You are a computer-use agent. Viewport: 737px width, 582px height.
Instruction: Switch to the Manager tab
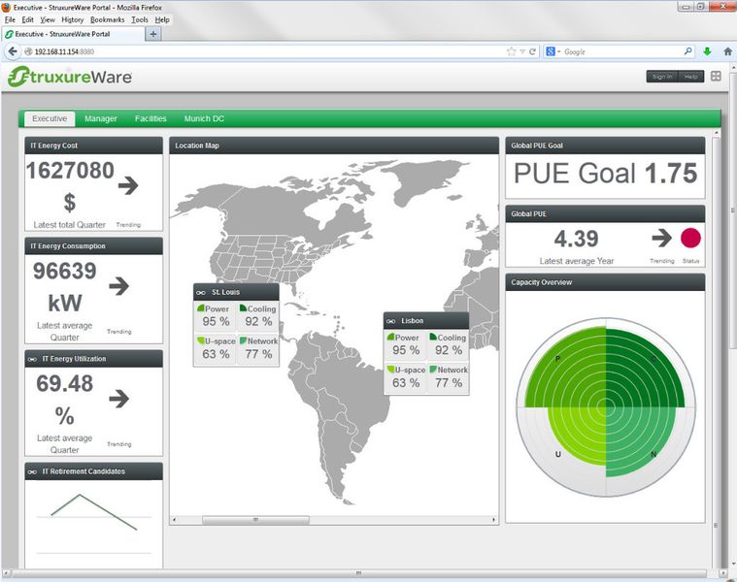(x=101, y=118)
